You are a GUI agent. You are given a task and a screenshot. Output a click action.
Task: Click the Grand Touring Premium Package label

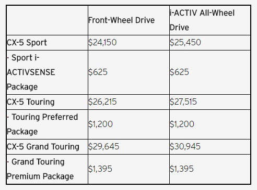tap(40, 169)
